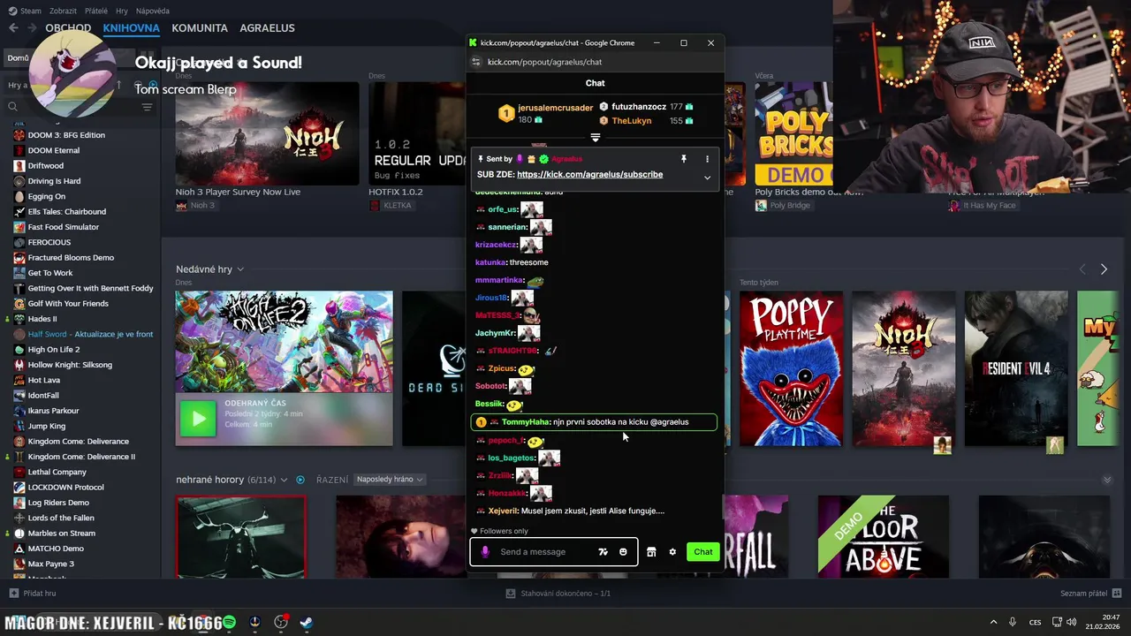1131x636 pixels.
Task: Expand the nehrané horory collection dropdown
Action: click(284, 480)
